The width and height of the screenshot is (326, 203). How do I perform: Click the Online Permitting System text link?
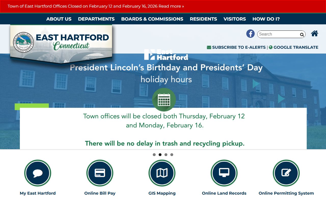tap(286, 193)
